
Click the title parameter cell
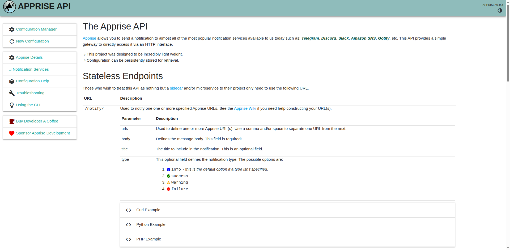[125, 149]
